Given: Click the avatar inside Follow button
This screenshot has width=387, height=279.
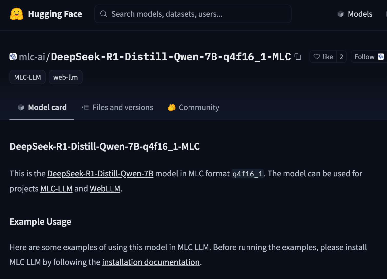Looking at the screenshot, I should [381, 57].
